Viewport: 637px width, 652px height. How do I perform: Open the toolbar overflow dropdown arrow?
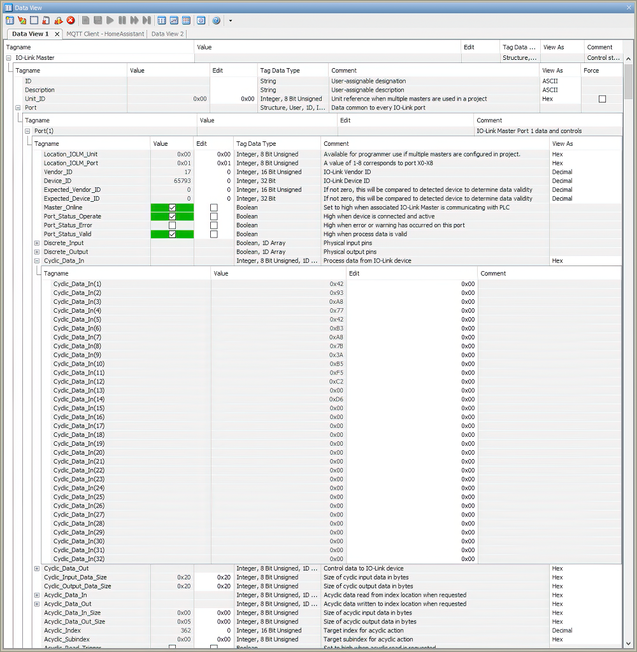230,20
